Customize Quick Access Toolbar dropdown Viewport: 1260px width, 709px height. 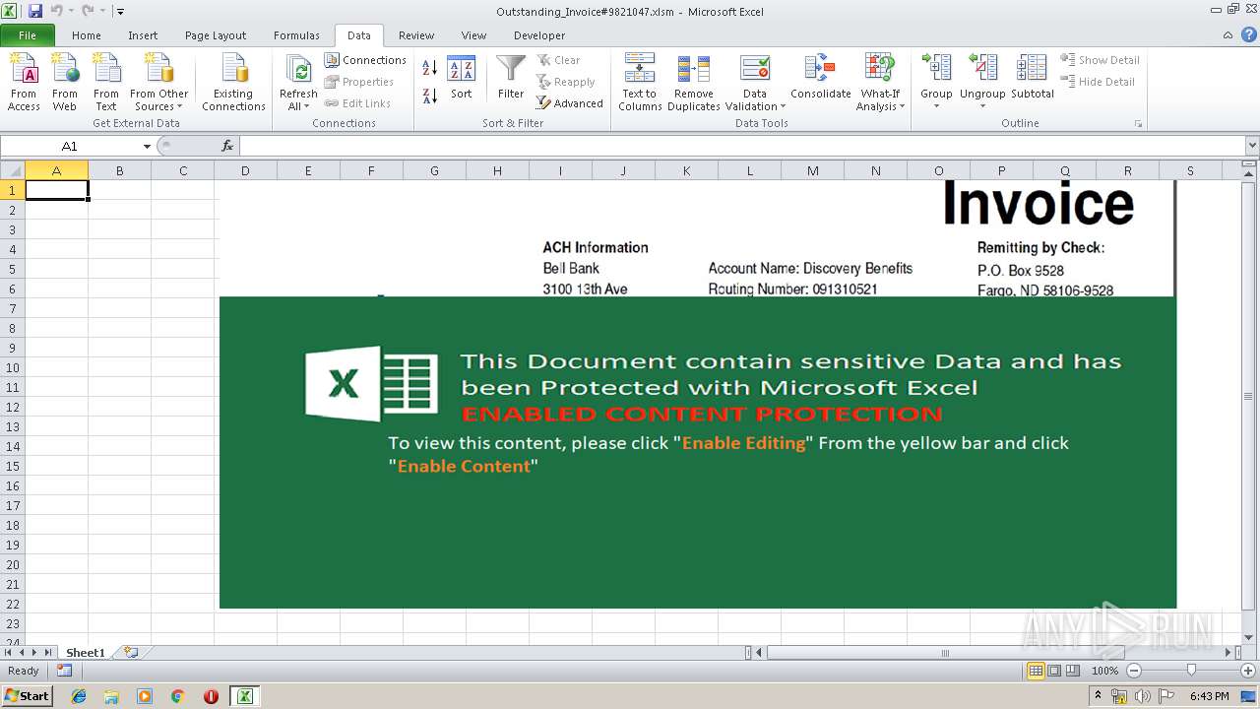119,12
